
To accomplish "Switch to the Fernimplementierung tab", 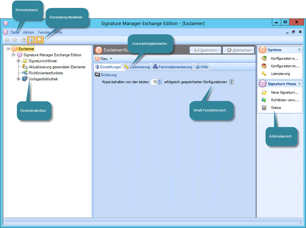I will pyautogui.click(x=173, y=67).
